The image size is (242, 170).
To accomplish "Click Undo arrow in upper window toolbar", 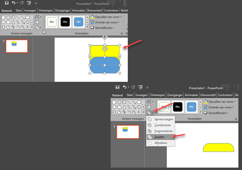I will point(14,3).
